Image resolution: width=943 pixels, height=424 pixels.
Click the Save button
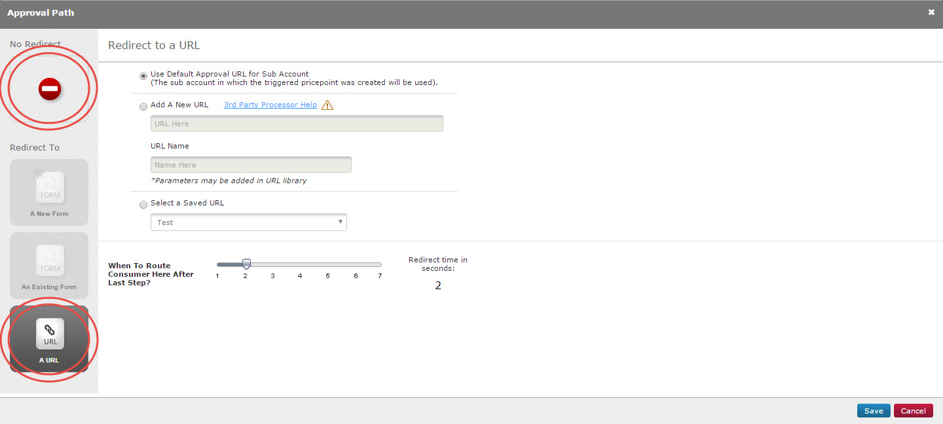pos(874,411)
